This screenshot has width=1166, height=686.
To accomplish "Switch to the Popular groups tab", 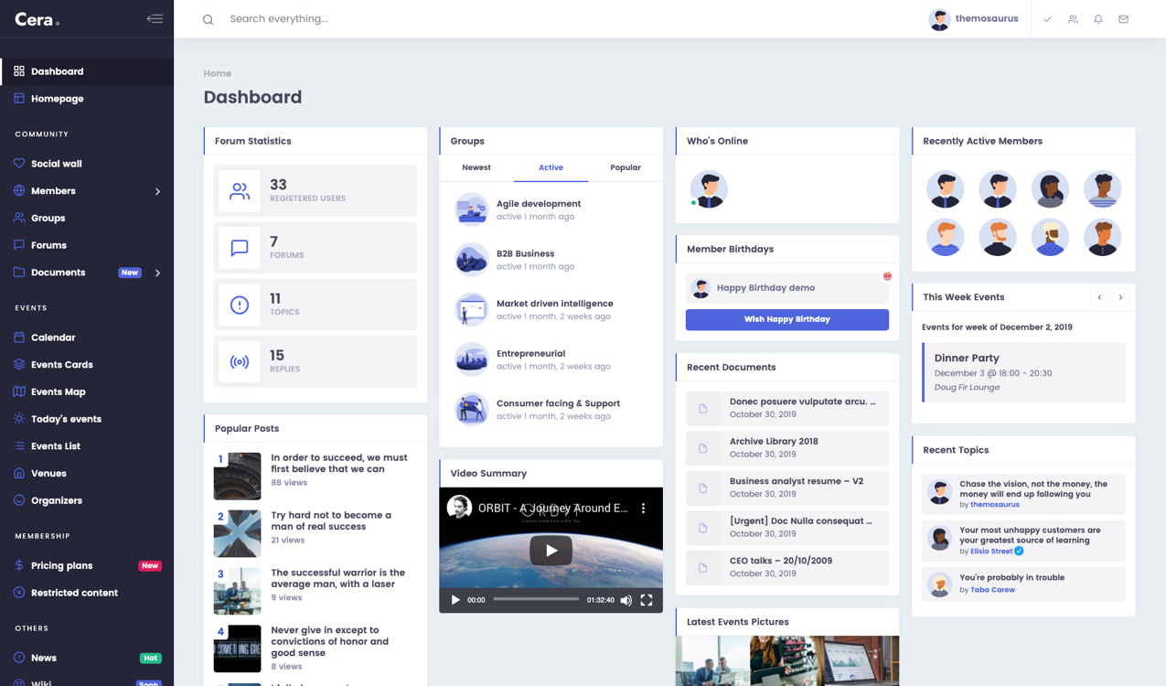I will [x=626, y=167].
